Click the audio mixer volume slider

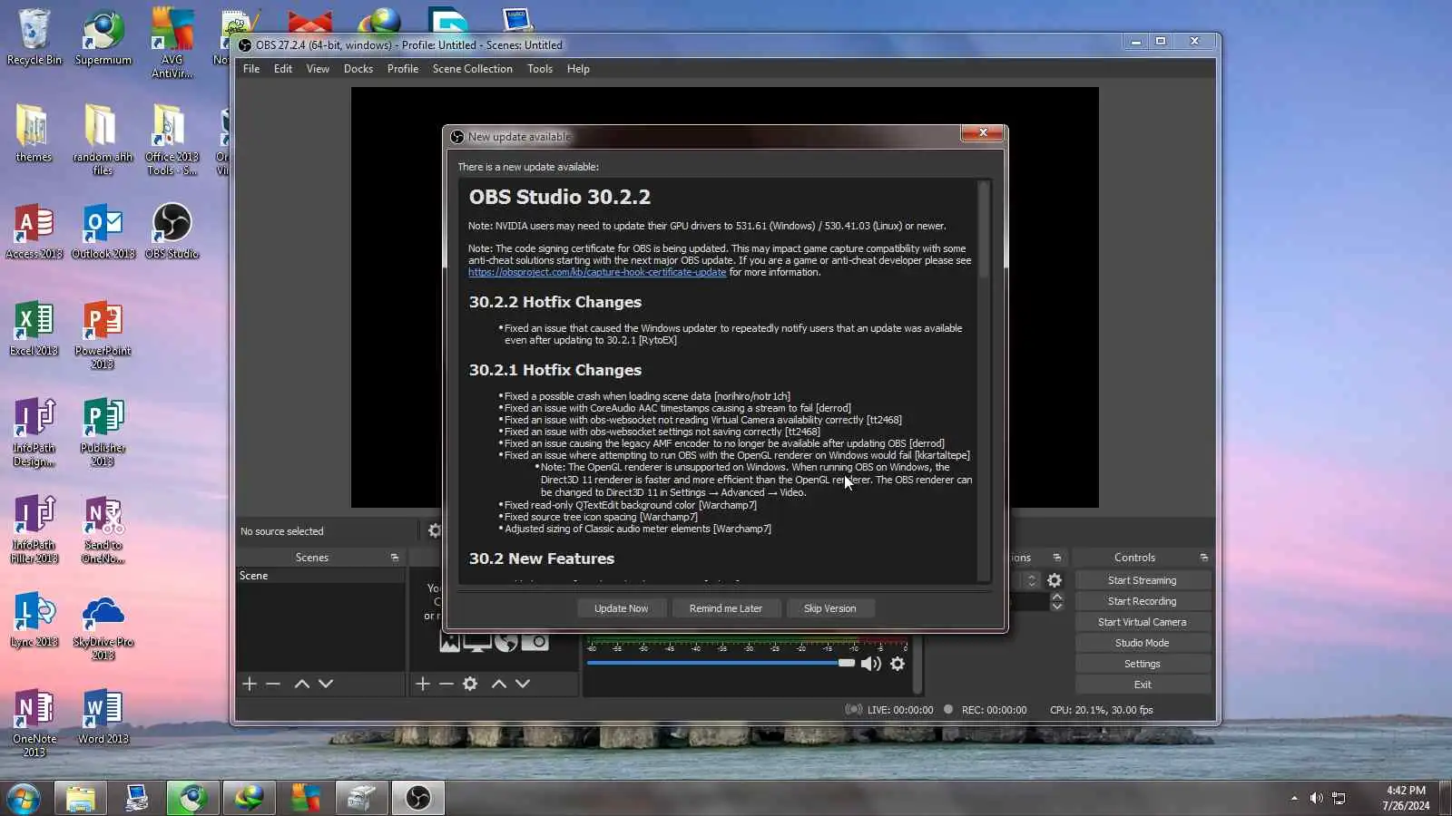[721, 663]
